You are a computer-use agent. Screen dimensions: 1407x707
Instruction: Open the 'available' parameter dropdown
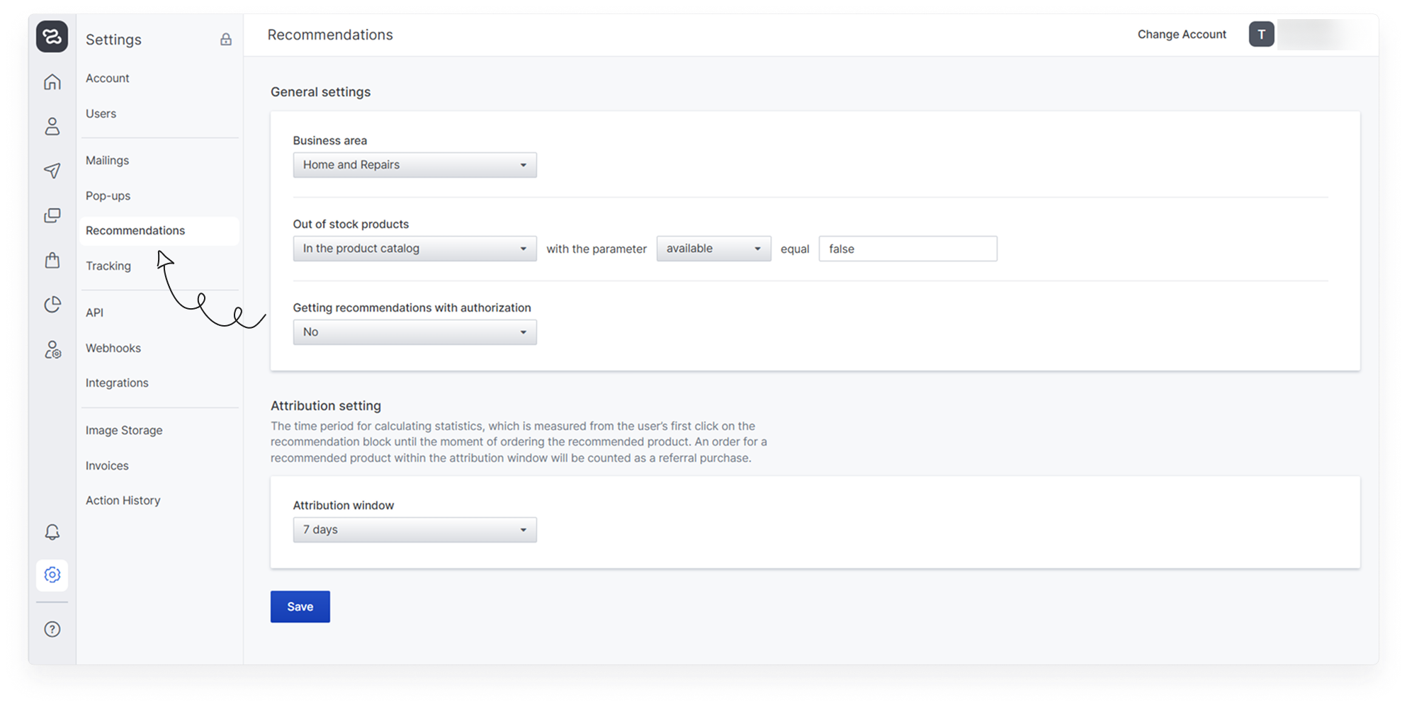point(713,249)
